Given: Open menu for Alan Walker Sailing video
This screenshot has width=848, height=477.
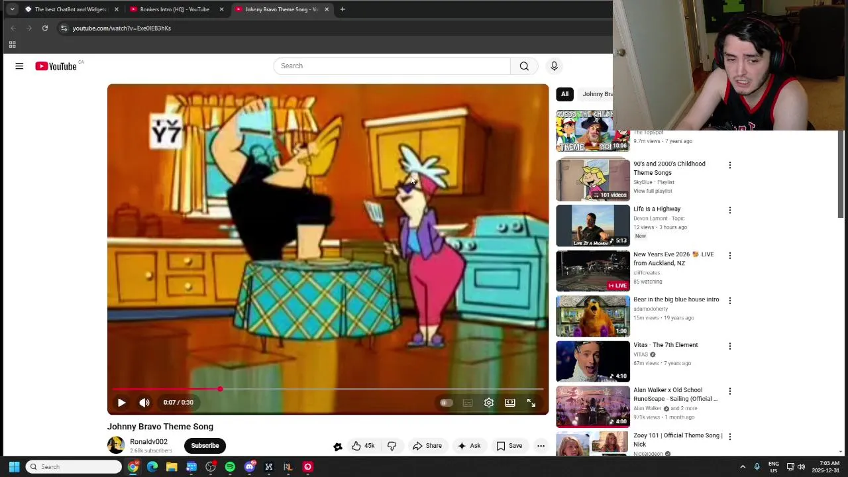Looking at the screenshot, I should click(730, 391).
